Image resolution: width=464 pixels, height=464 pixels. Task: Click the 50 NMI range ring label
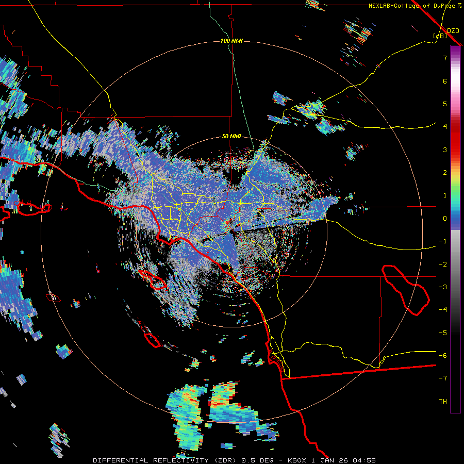[231, 137]
